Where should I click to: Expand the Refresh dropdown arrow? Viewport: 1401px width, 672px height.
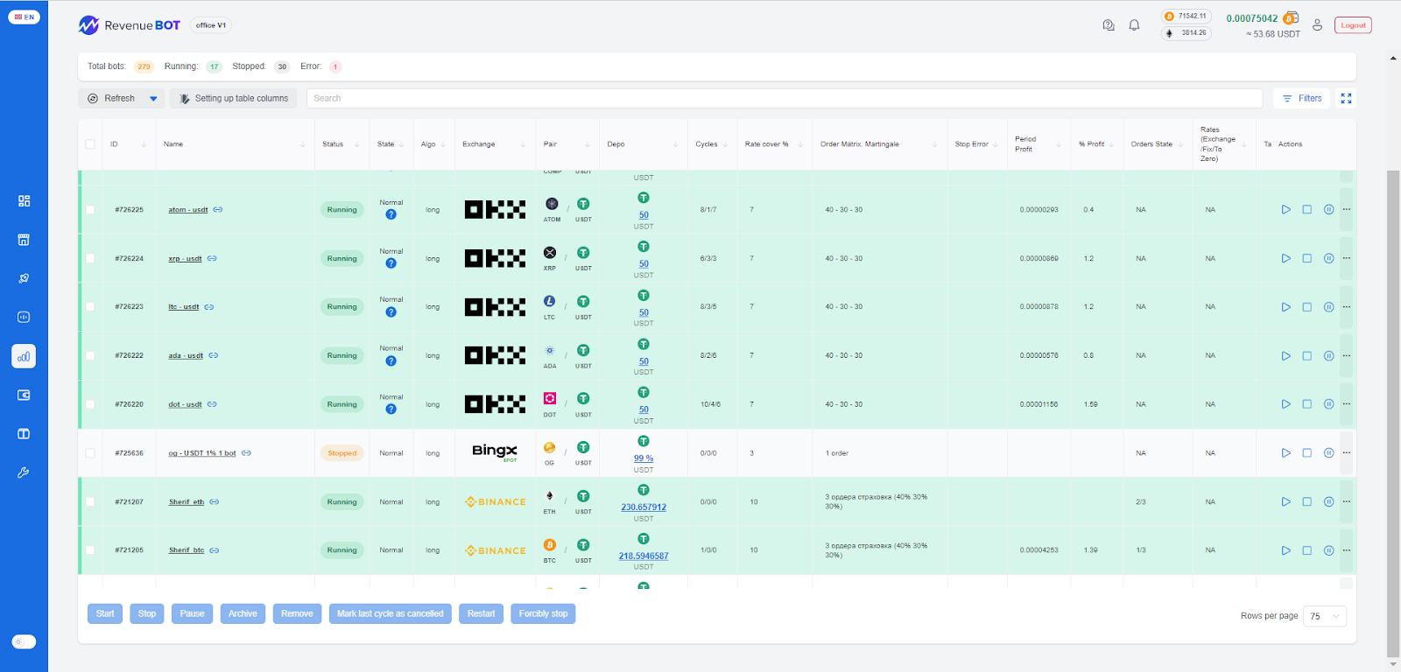153,99
